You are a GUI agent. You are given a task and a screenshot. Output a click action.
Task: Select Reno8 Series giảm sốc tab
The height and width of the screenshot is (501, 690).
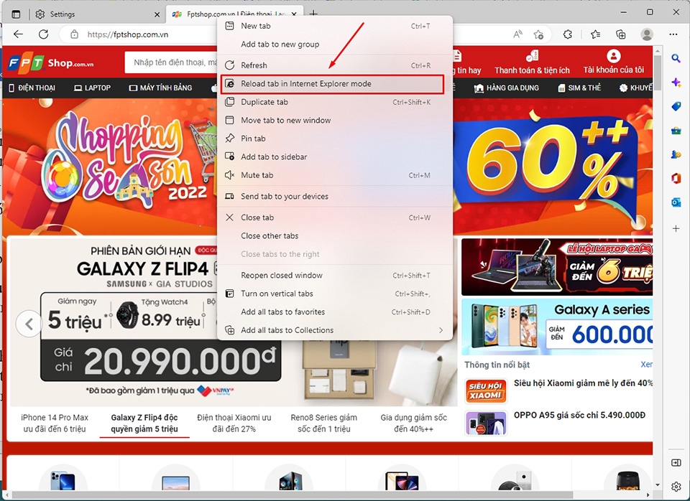pos(324,423)
